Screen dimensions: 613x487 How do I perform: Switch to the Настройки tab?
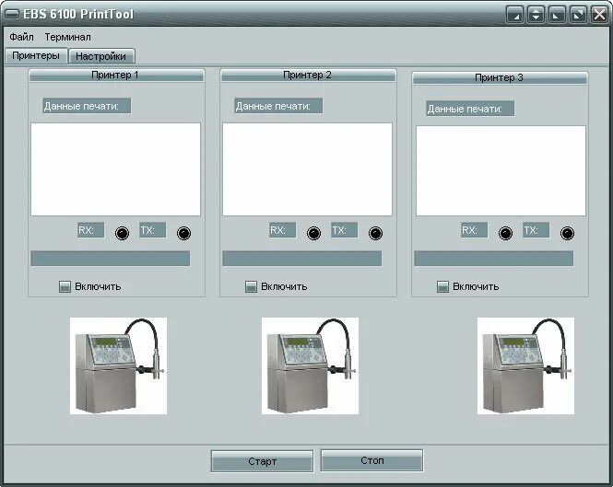click(x=101, y=56)
